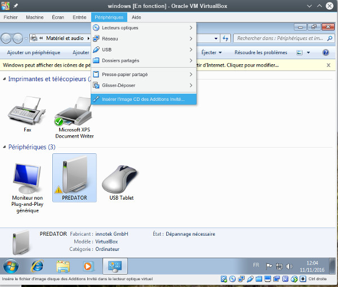Screen dimensions: 338x287
Task: Open the Éjecter dropdown
Action: (x=212, y=52)
